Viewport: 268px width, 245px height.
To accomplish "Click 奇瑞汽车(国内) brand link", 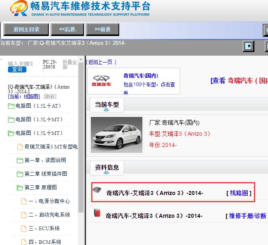I will coord(141,76).
